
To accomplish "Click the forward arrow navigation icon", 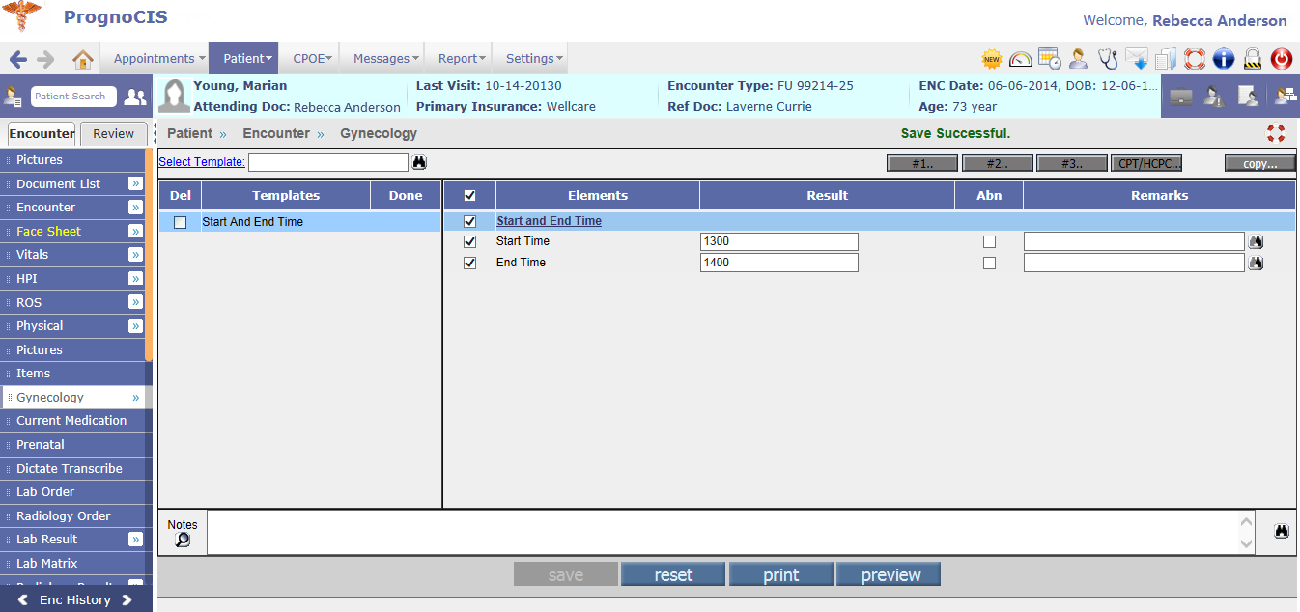I will click(45, 59).
